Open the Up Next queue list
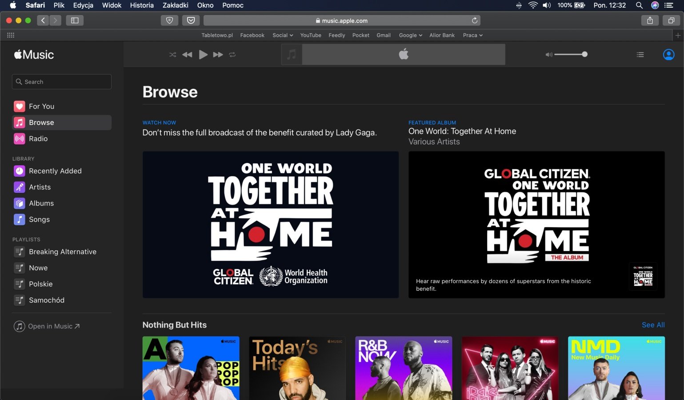This screenshot has width=684, height=400. (x=640, y=55)
